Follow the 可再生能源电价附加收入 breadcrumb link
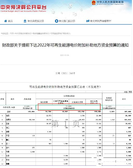 tap(60, 33)
